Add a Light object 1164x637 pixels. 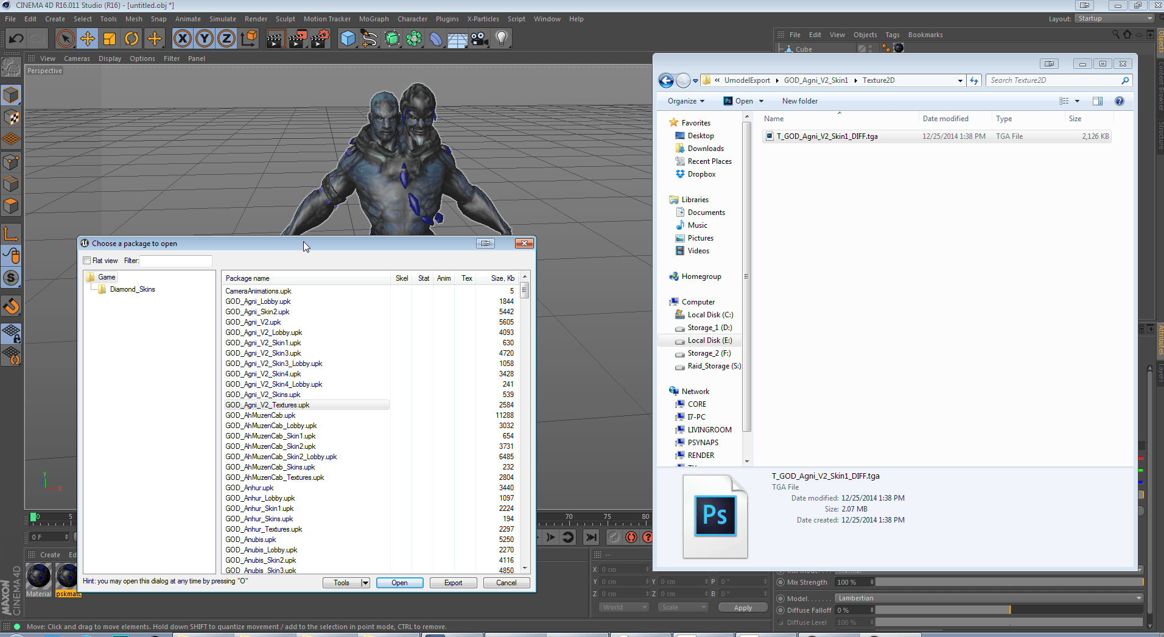point(502,39)
